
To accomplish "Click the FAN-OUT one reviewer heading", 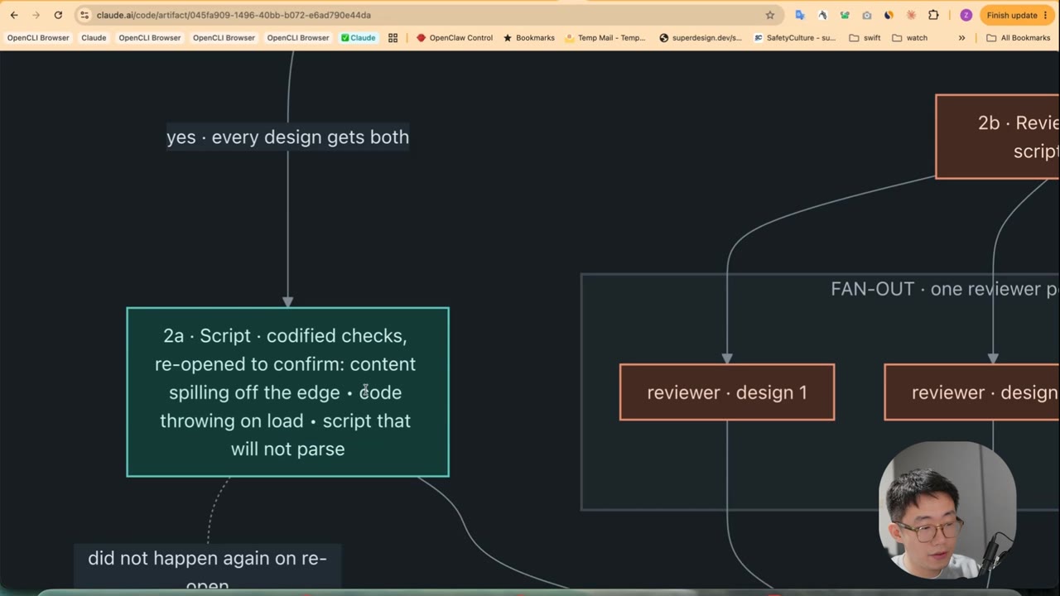I will tap(945, 289).
